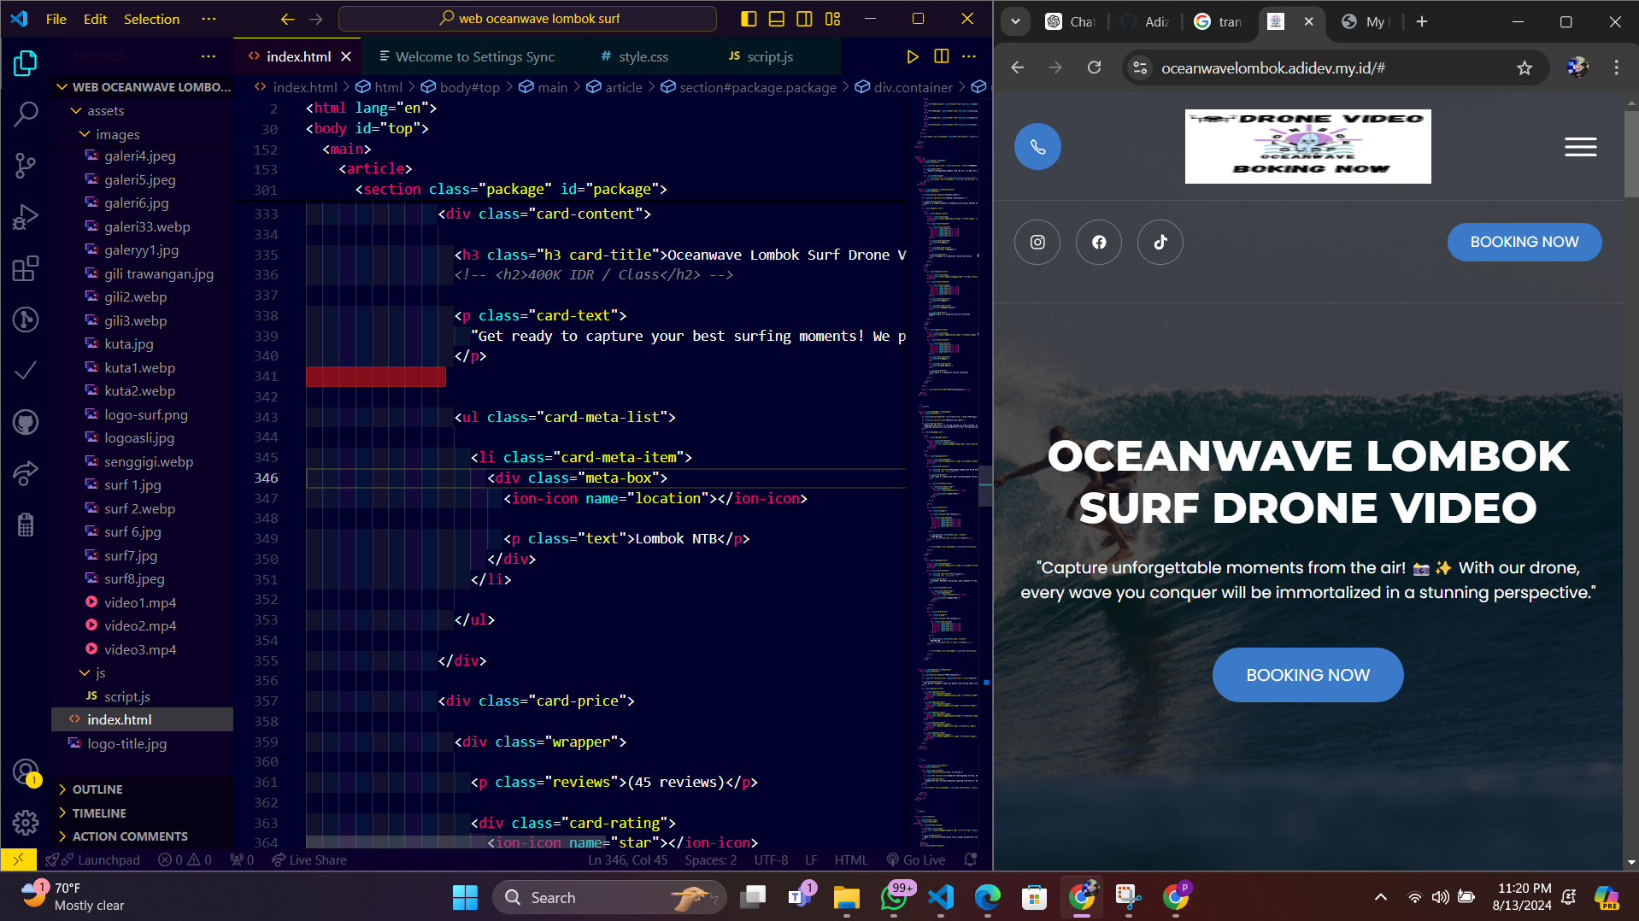Toggle the primary side bar layout button
This screenshot has width=1639, height=921.
[x=748, y=19]
